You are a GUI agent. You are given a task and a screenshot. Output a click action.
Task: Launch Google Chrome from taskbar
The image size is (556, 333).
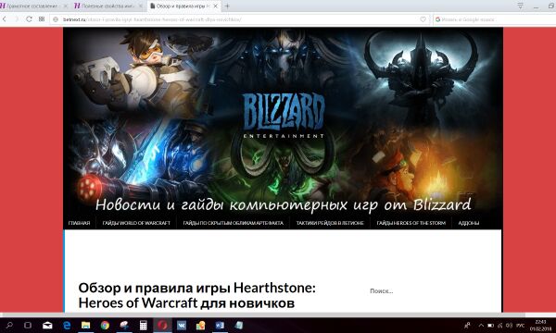click(x=105, y=326)
